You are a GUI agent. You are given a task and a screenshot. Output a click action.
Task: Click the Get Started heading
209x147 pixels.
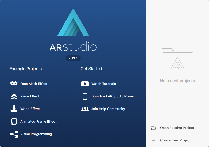click(x=91, y=69)
